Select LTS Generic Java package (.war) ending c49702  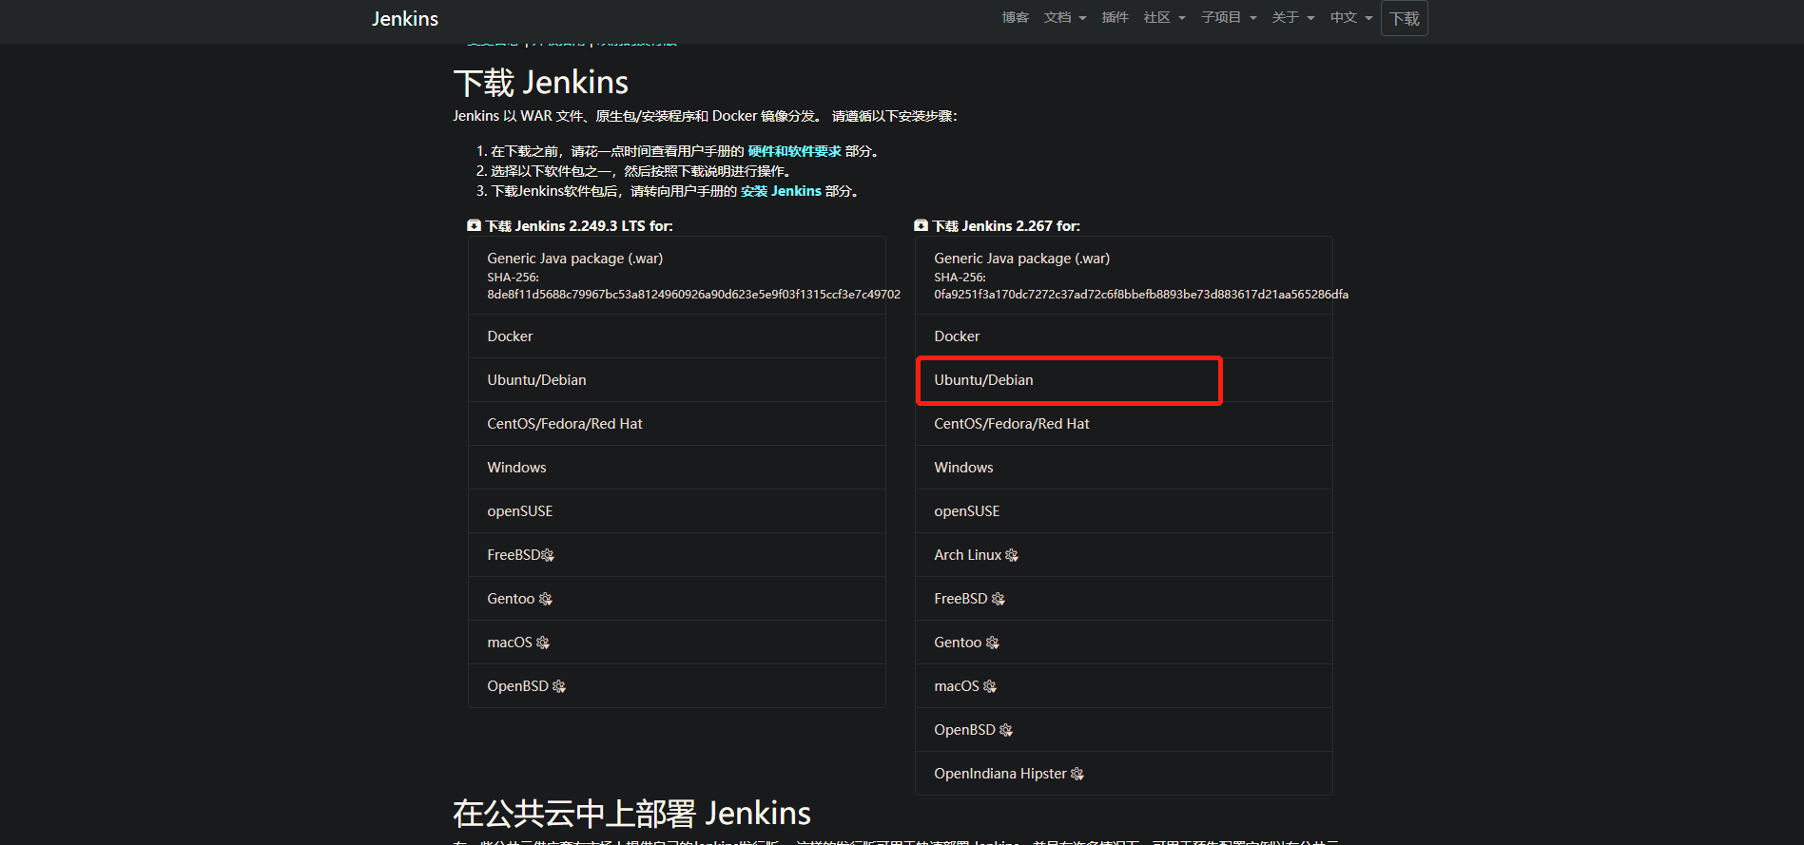(x=676, y=276)
